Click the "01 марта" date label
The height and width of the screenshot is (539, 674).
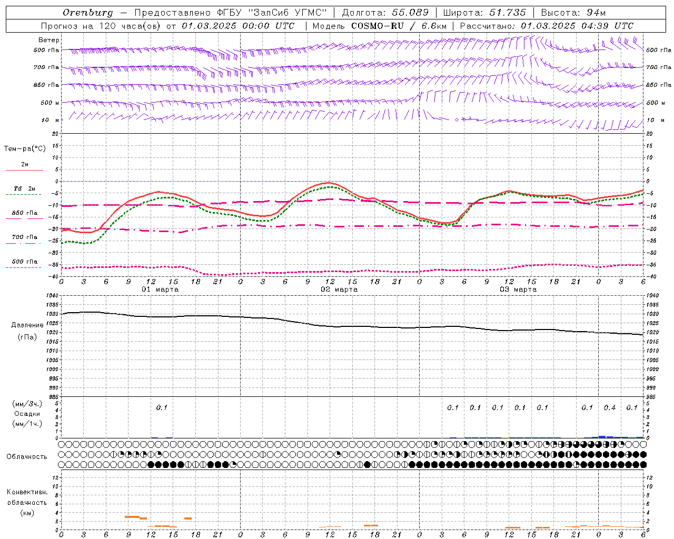click(x=160, y=290)
